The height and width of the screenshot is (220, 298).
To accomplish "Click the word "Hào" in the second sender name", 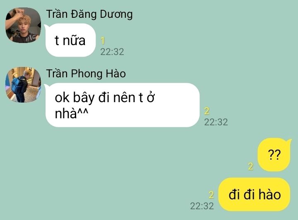I will click(x=115, y=74).
